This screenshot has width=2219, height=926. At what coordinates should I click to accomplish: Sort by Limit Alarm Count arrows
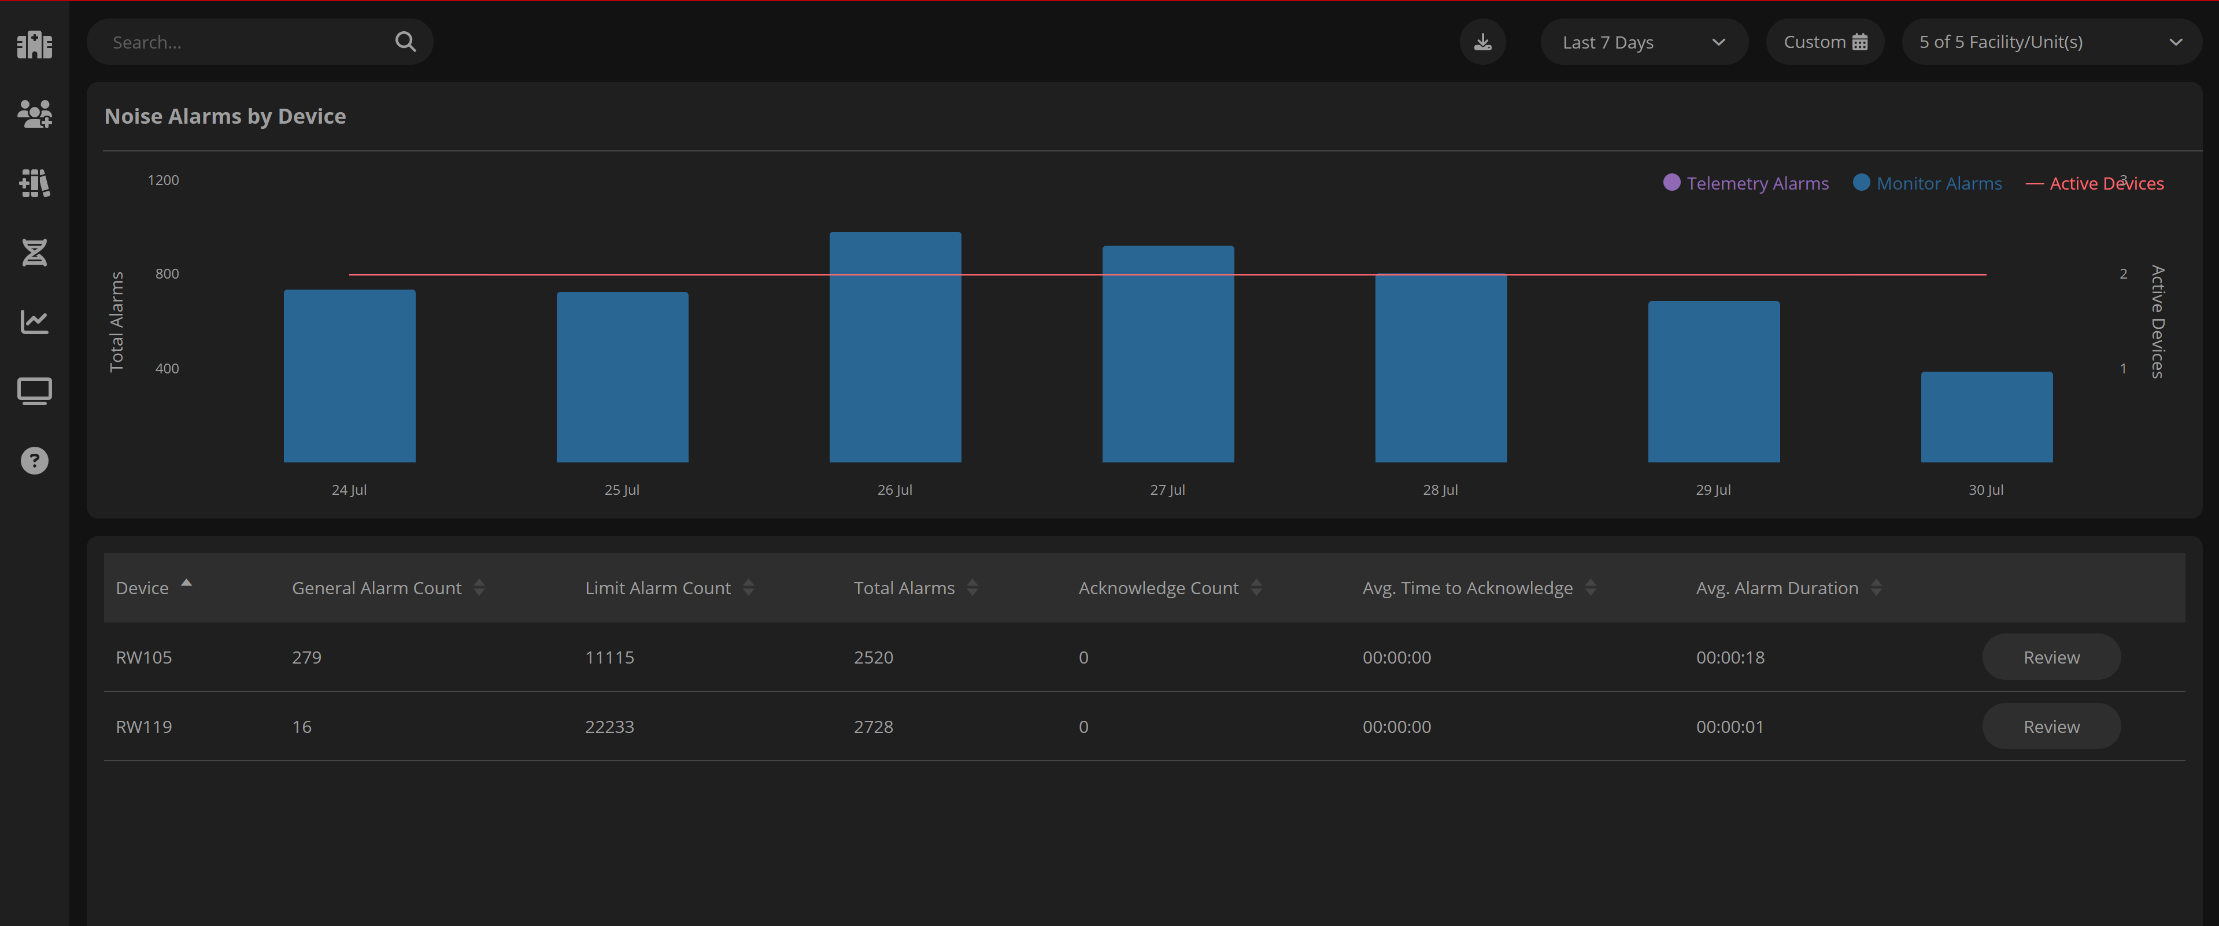pos(749,587)
